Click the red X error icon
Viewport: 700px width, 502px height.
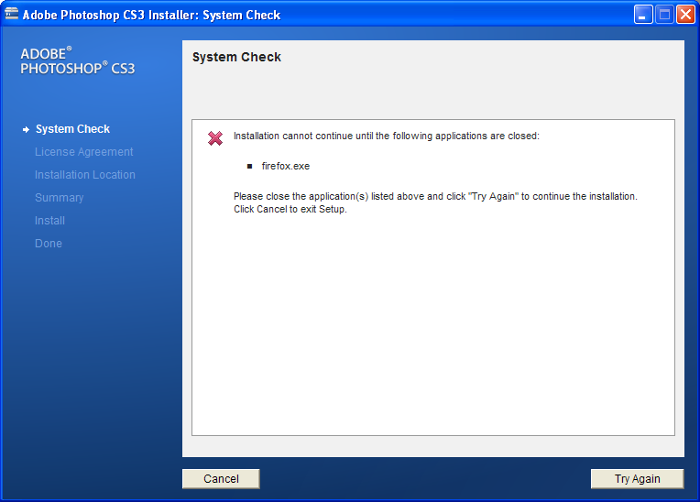(215, 138)
